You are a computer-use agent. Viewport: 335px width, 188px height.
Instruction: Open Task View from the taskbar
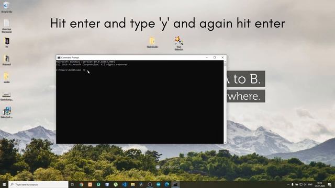coord(73,184)
